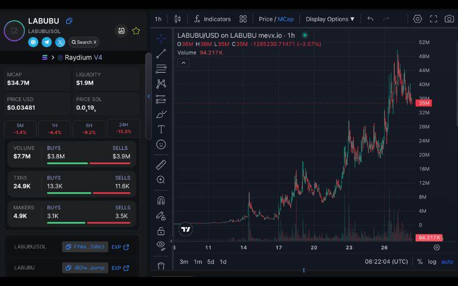Open the chart snapshot icon beside the star
The width and height of the screenshot is (458, 286).
pyautogui.click(x=121, y=31)
